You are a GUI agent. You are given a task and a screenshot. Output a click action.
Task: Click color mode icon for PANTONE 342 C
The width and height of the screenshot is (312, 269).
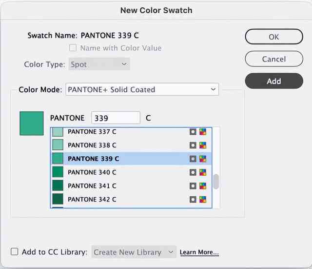tap(203, 200)
